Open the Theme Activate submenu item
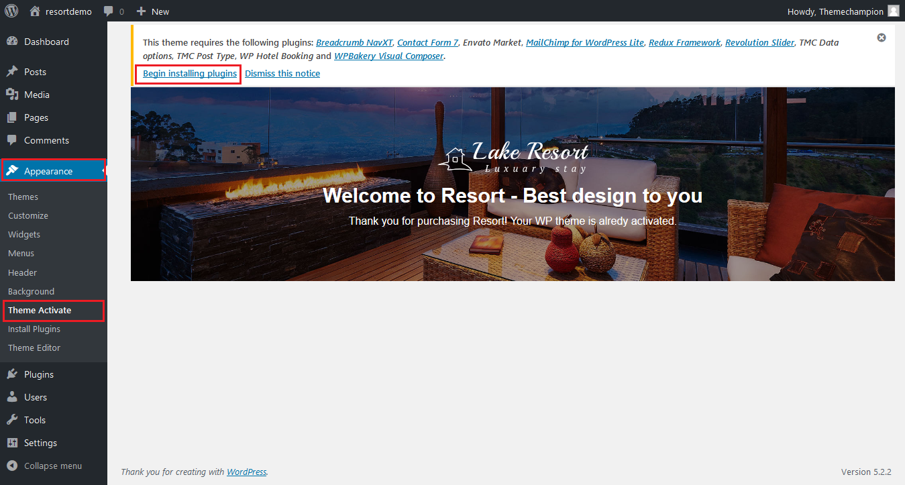905x485 pixels. coord(40,310)
